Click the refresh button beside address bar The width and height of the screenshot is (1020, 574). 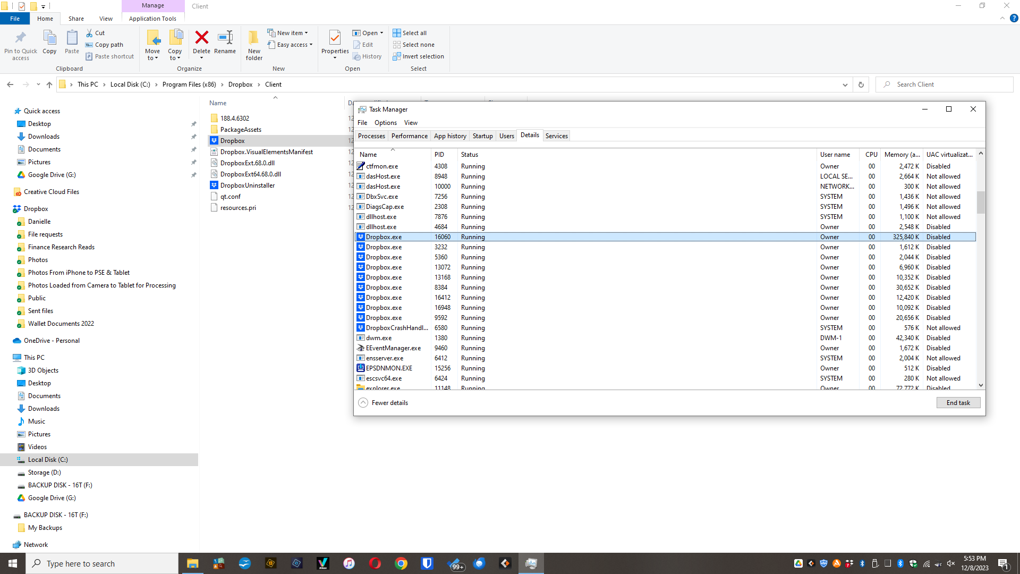tap(861, 85)
